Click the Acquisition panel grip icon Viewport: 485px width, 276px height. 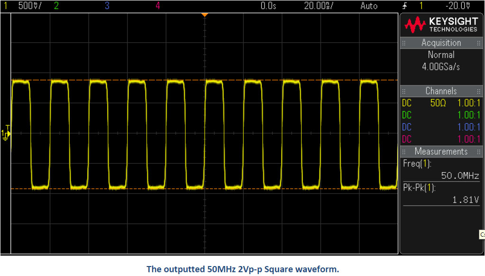point(404,43)
